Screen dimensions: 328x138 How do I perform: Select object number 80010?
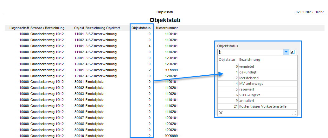coord(79,136)
